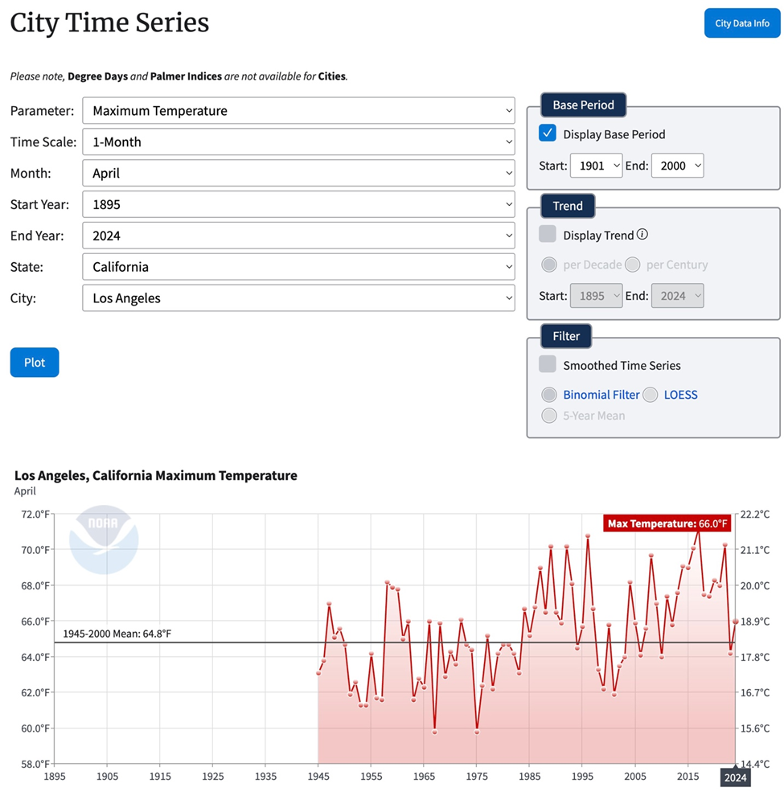
Task: Click the Max Temperature 66.0°F tooltip label
Action: pos(667,523)
